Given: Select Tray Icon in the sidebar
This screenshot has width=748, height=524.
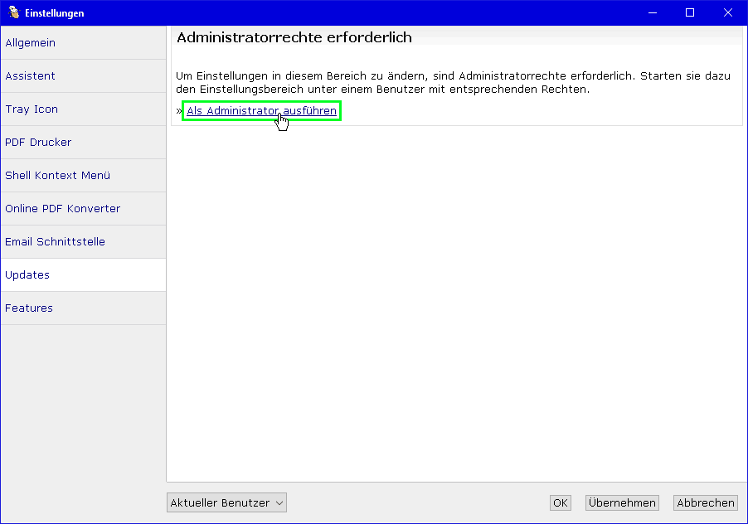Looking at the screenshot, I should (32, 109).
